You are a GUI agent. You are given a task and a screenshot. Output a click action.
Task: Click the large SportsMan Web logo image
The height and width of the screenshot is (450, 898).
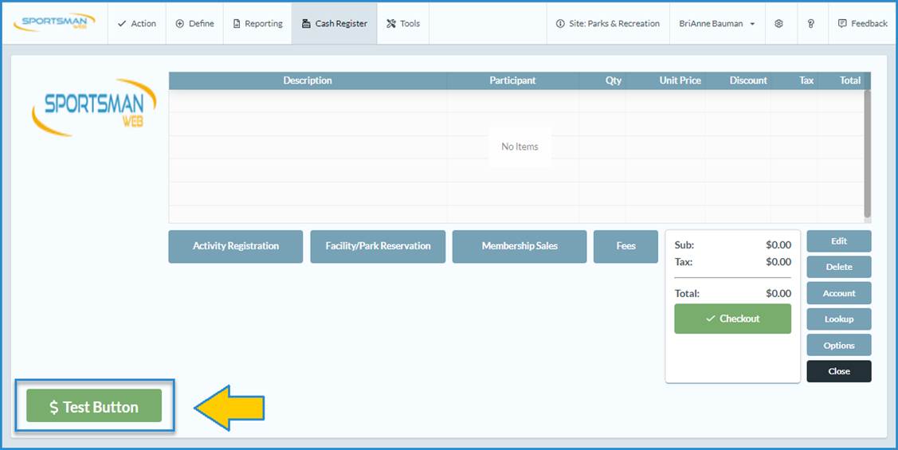(x=94, y=108)
